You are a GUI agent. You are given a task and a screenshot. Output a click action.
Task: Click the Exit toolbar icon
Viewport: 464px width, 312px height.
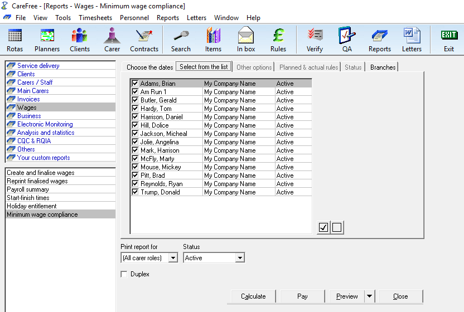coord(449,39)
